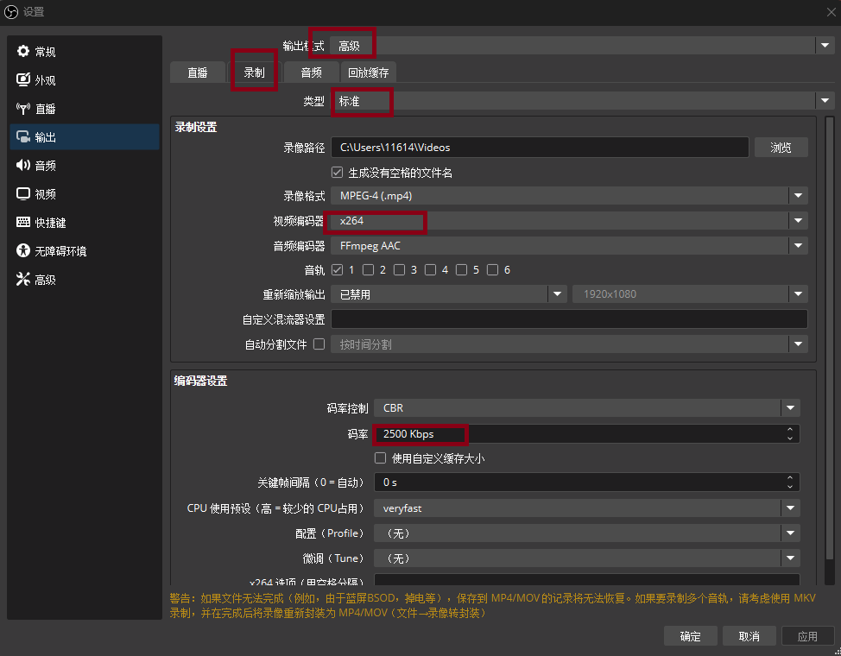
Task: Open the 码率控制 CBR dropdown
Action: click(x=587, y=408)
